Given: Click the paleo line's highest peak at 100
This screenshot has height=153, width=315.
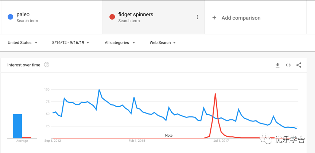Looking at the screenshot, I should pyautogui.click(x=99, y=90).
